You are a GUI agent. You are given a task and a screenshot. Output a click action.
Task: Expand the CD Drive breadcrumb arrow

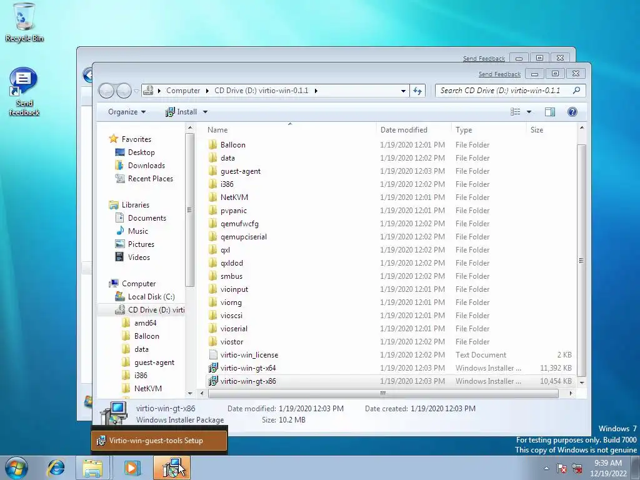point(316,91)
